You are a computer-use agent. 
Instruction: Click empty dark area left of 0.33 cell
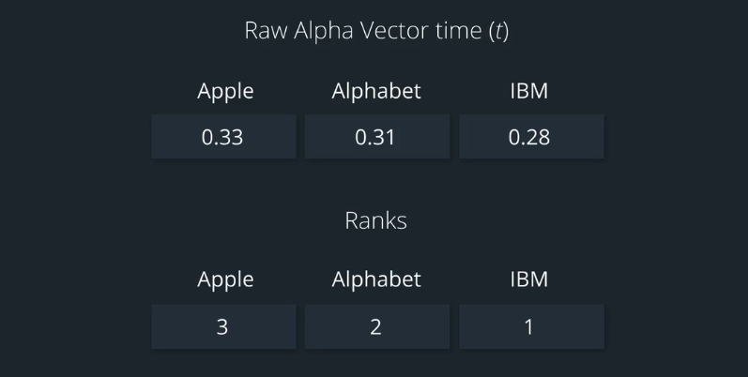pos(75,137)
